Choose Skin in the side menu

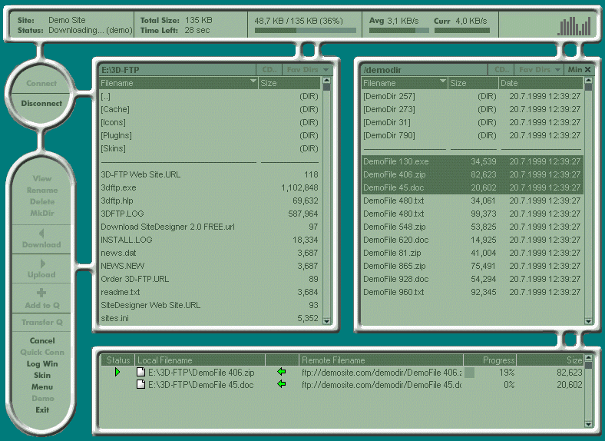click(42, 376)
